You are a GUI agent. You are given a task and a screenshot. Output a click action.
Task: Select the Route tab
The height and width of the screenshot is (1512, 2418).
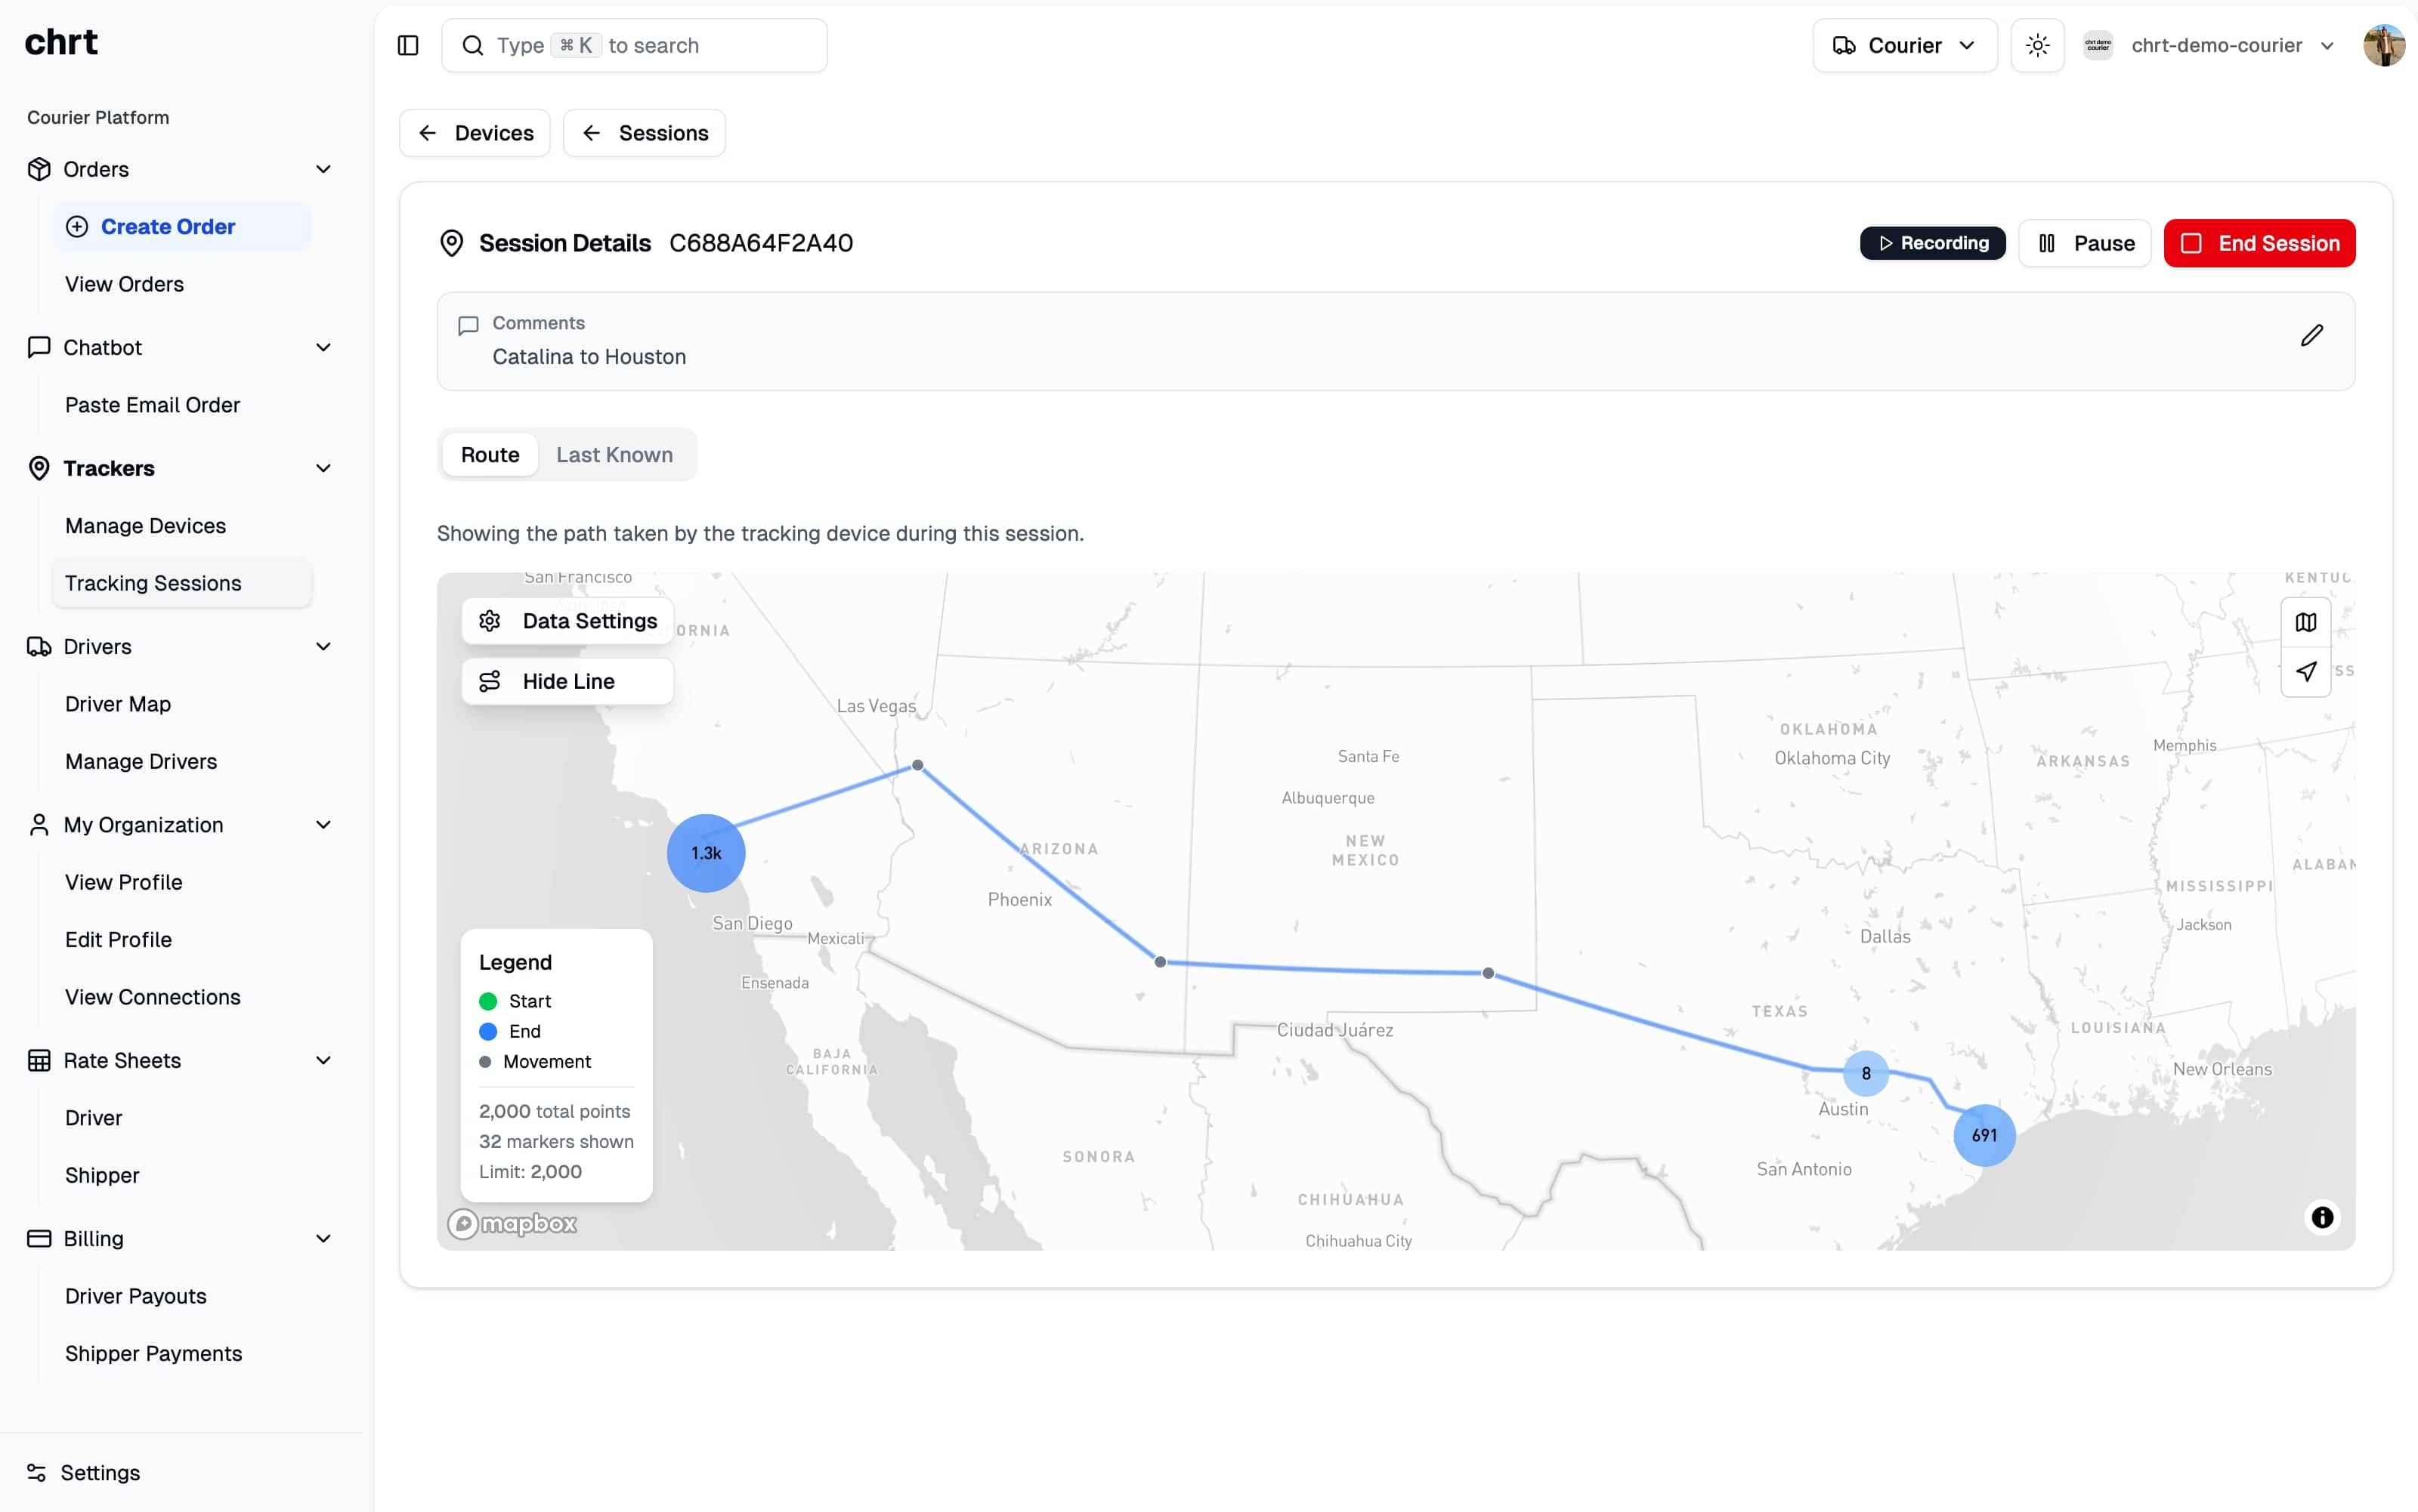490,455
